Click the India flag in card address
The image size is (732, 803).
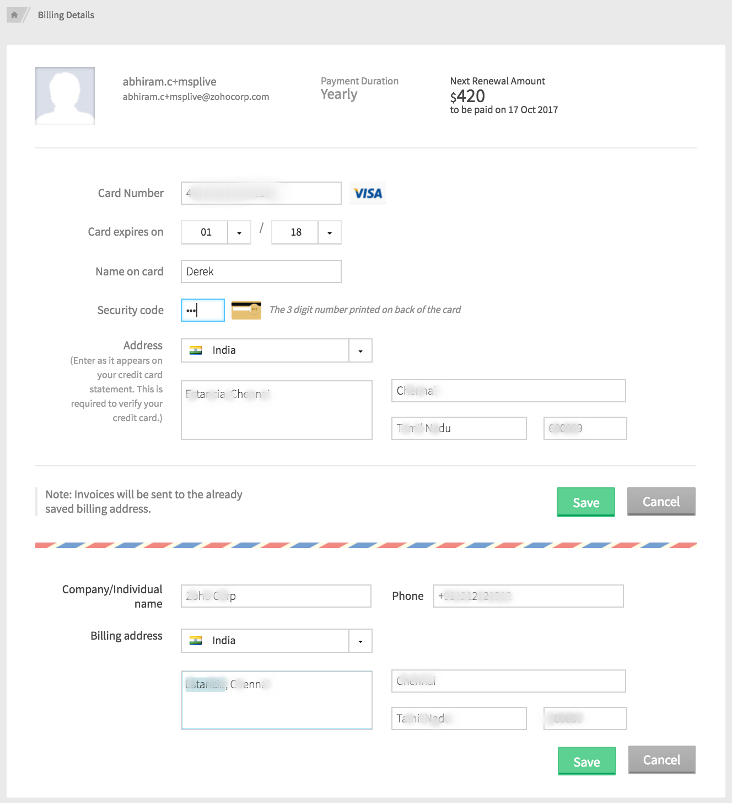pos(196,350)
